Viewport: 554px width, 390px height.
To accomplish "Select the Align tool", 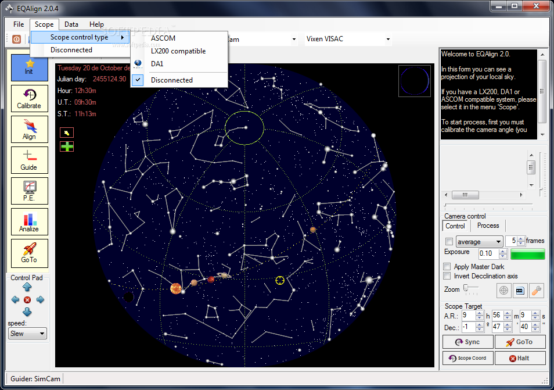I will click(x=29, y=130).
